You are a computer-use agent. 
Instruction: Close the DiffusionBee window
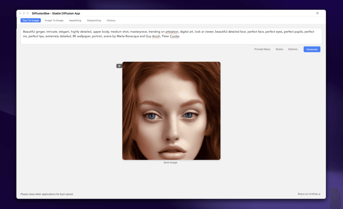pos(20,13)
